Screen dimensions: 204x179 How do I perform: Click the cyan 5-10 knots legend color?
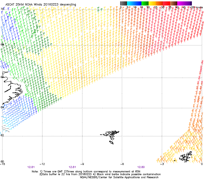[x=131, y=3]
